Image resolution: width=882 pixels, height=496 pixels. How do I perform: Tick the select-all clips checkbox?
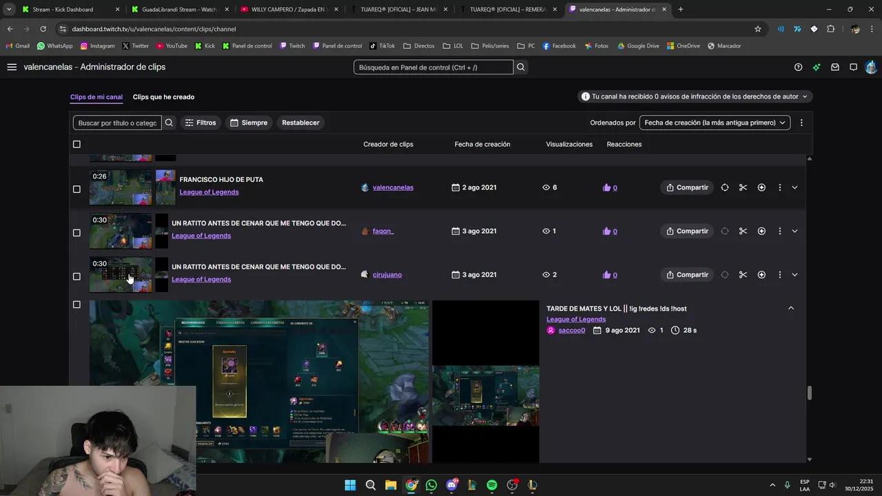coord(76,144)
